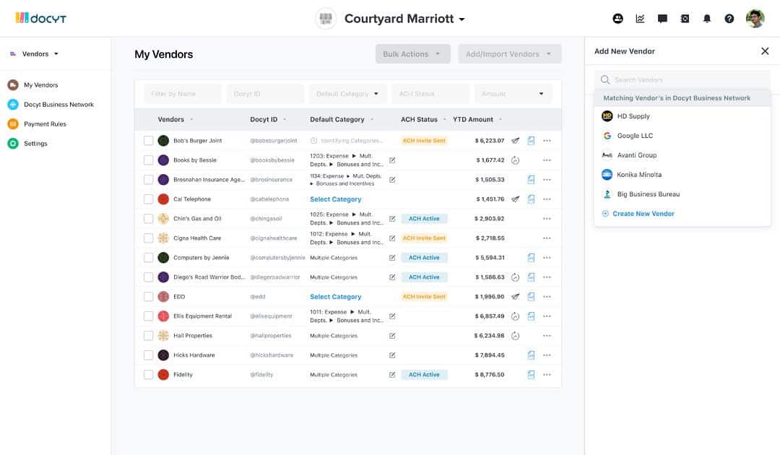This screenshot has width=780, height=455.
Task: Click the Filter by Name field
Action: tap(183, 93)
